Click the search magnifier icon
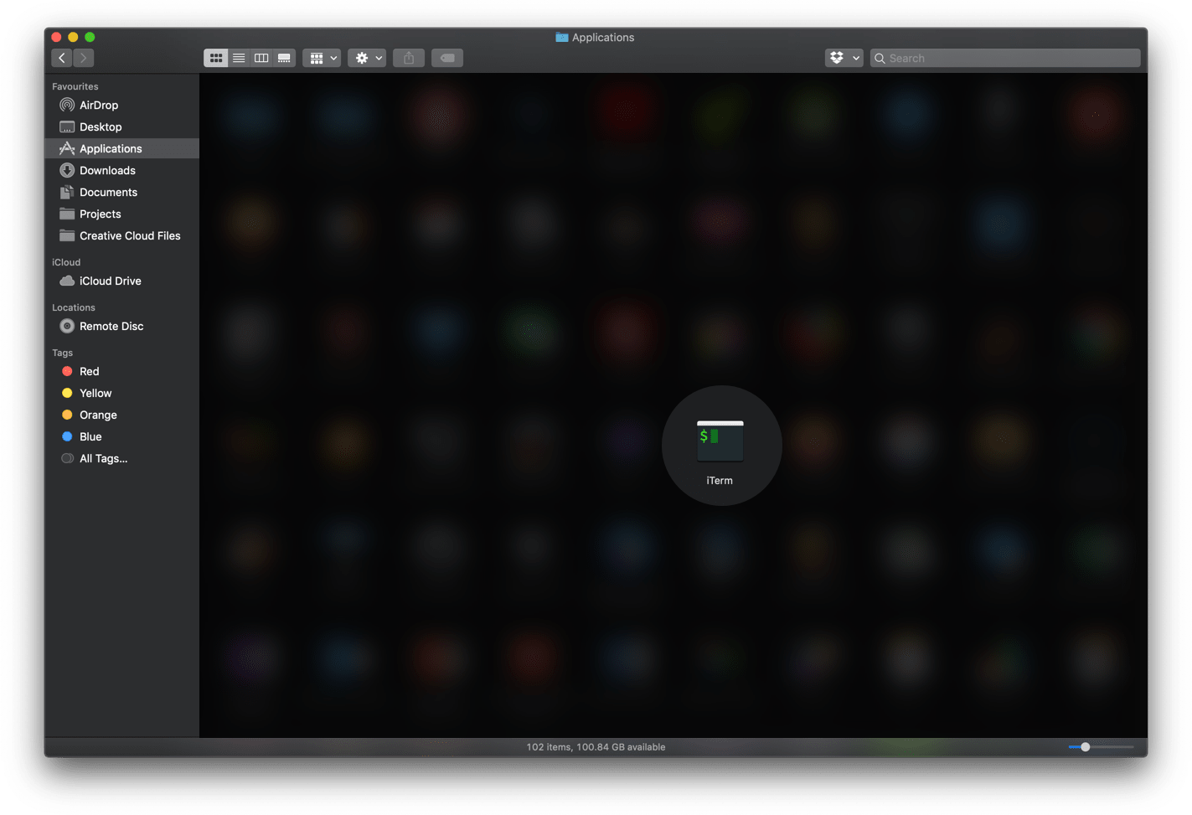The image size is (1192, 815). click(880, 59)
